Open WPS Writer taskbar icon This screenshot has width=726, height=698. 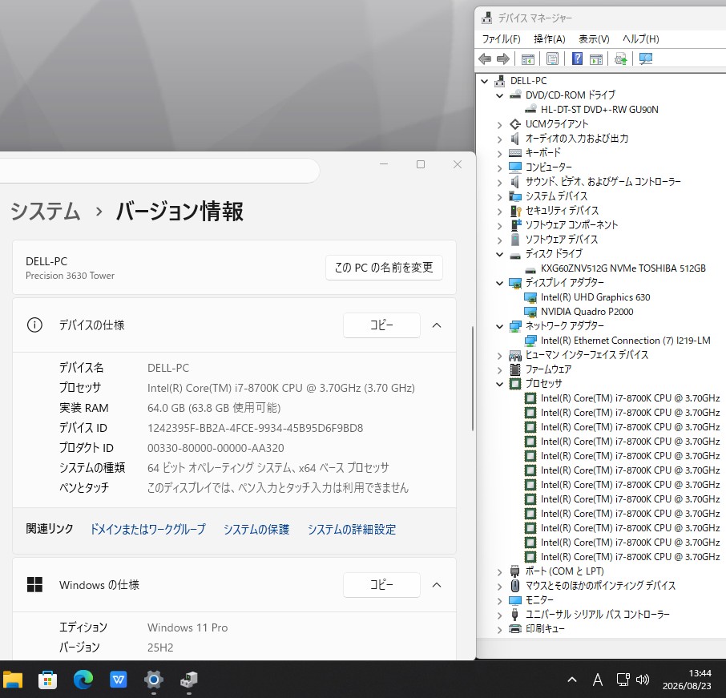coord(119,680)
